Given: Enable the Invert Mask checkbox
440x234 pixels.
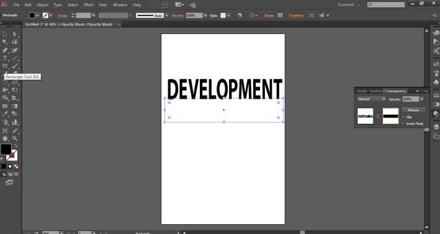Looking at the screenshot, I should (403, 123).
